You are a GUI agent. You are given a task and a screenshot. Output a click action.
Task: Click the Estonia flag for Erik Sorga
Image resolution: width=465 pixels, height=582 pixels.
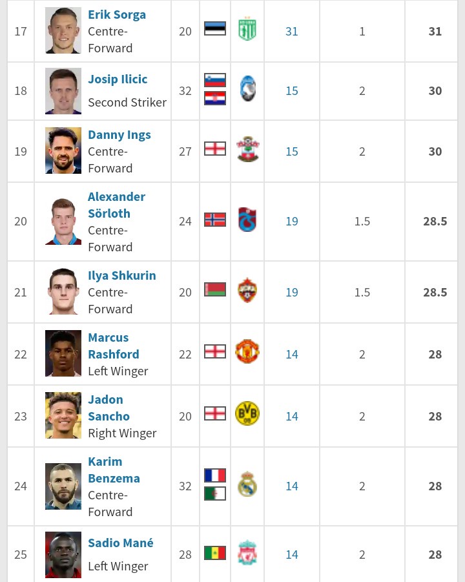click(x=215, y=29)
